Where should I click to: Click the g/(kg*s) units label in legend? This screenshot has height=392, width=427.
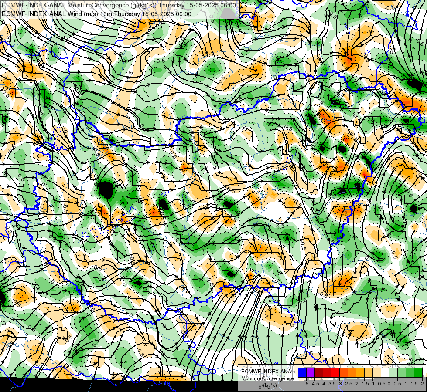267,385
